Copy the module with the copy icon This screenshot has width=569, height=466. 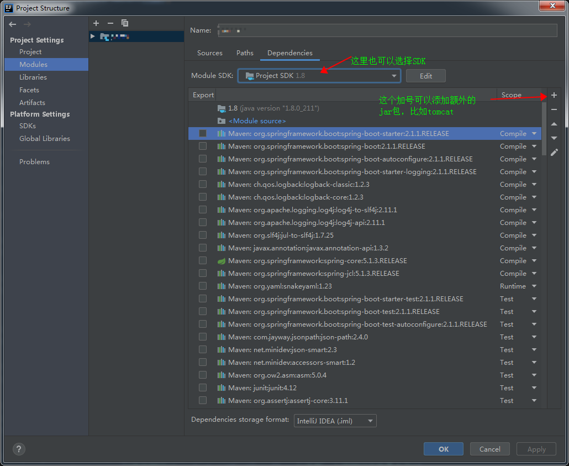(125, 23)
